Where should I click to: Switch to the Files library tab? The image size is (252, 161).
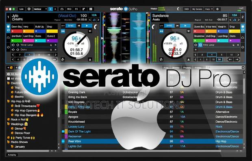coord(166,68)
